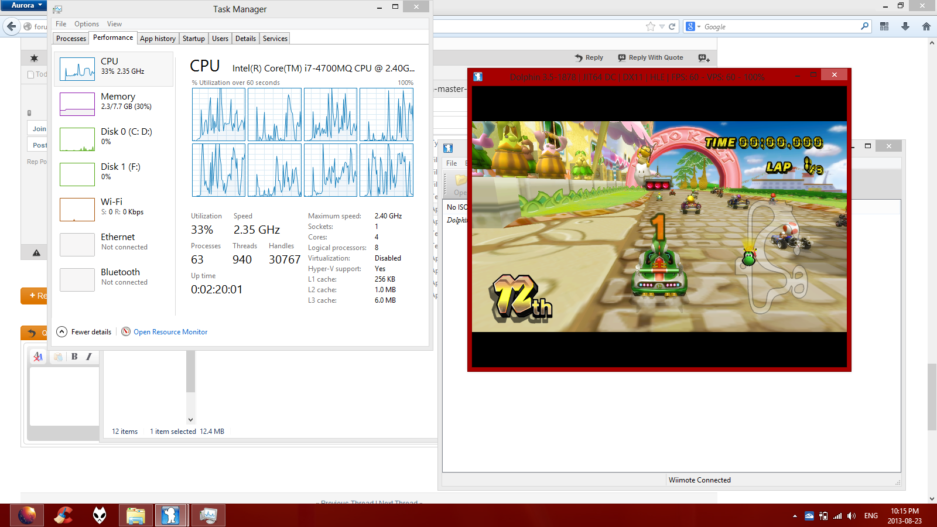Viewport: 937px width, 527px height.
Task: Select Bluetooth performance entry
Action: [114, 279]
